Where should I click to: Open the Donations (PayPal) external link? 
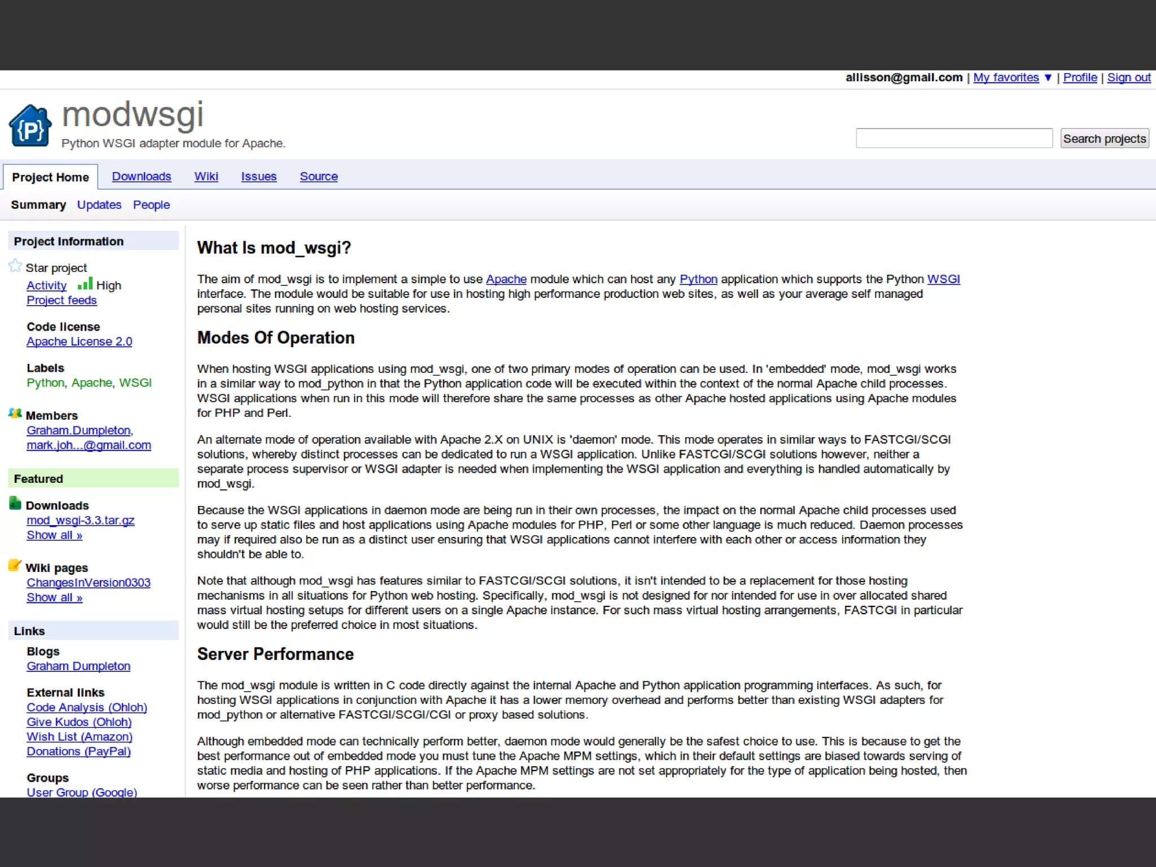tap(78, 751)
